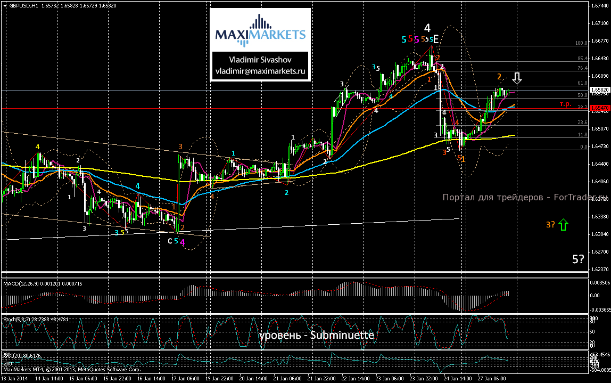
Task: Click the white down arrow marker
Action: 517,79
